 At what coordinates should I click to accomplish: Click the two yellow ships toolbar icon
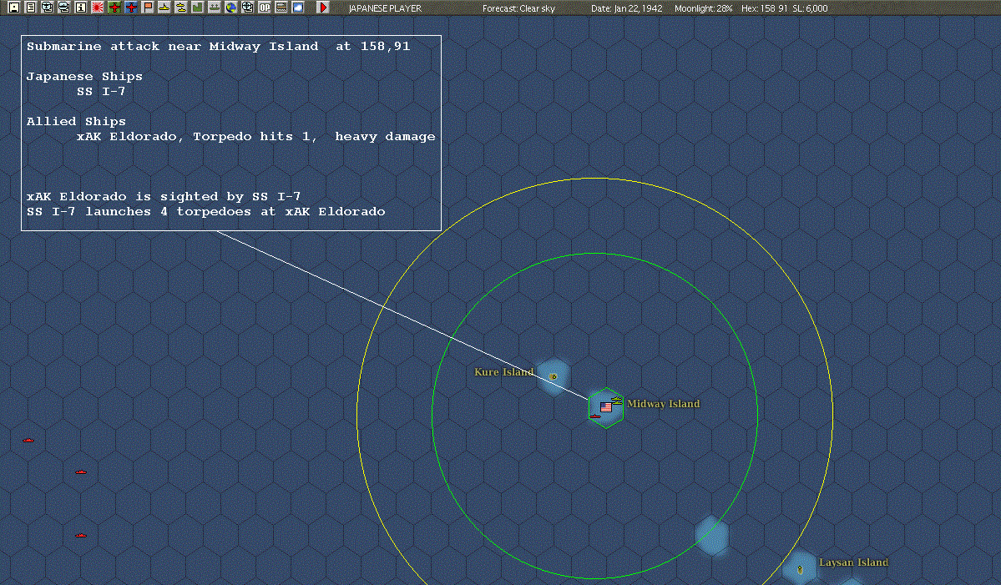(x=180, y=8)
